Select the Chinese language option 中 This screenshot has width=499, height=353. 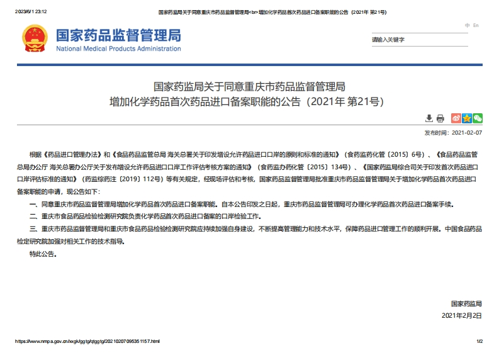coord(467,25)
